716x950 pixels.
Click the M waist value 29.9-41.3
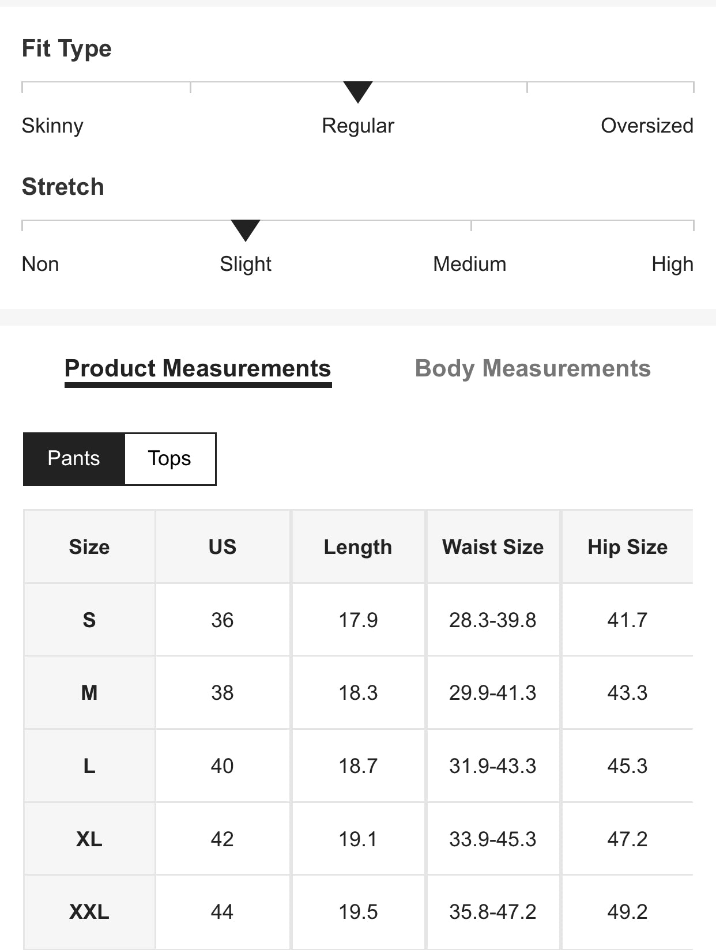[x=493, y=693]
